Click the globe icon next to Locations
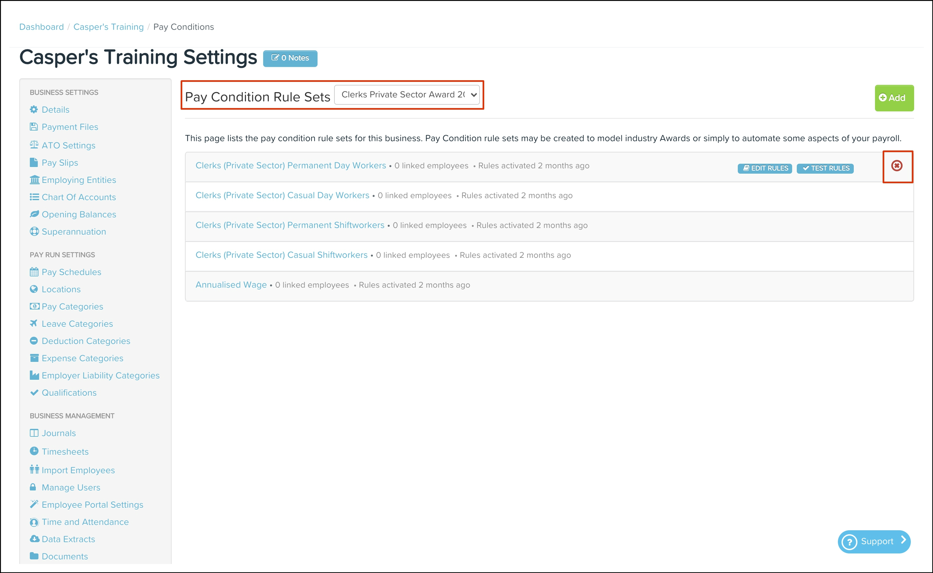Viewport: 933px width, 573px height. (x=34, y=289)
